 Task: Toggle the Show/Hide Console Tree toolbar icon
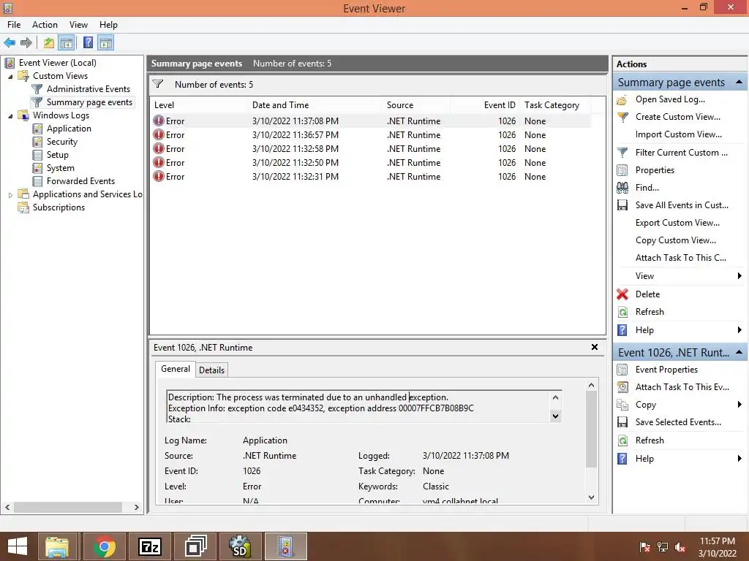(67, 43)
